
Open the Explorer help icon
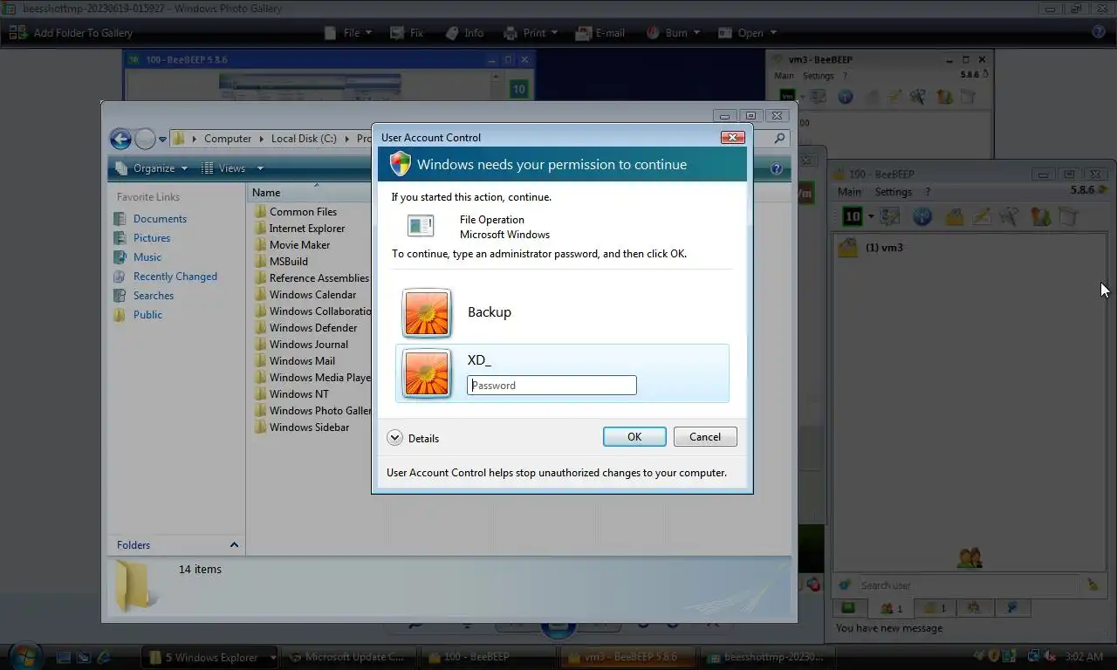(777, 168)
